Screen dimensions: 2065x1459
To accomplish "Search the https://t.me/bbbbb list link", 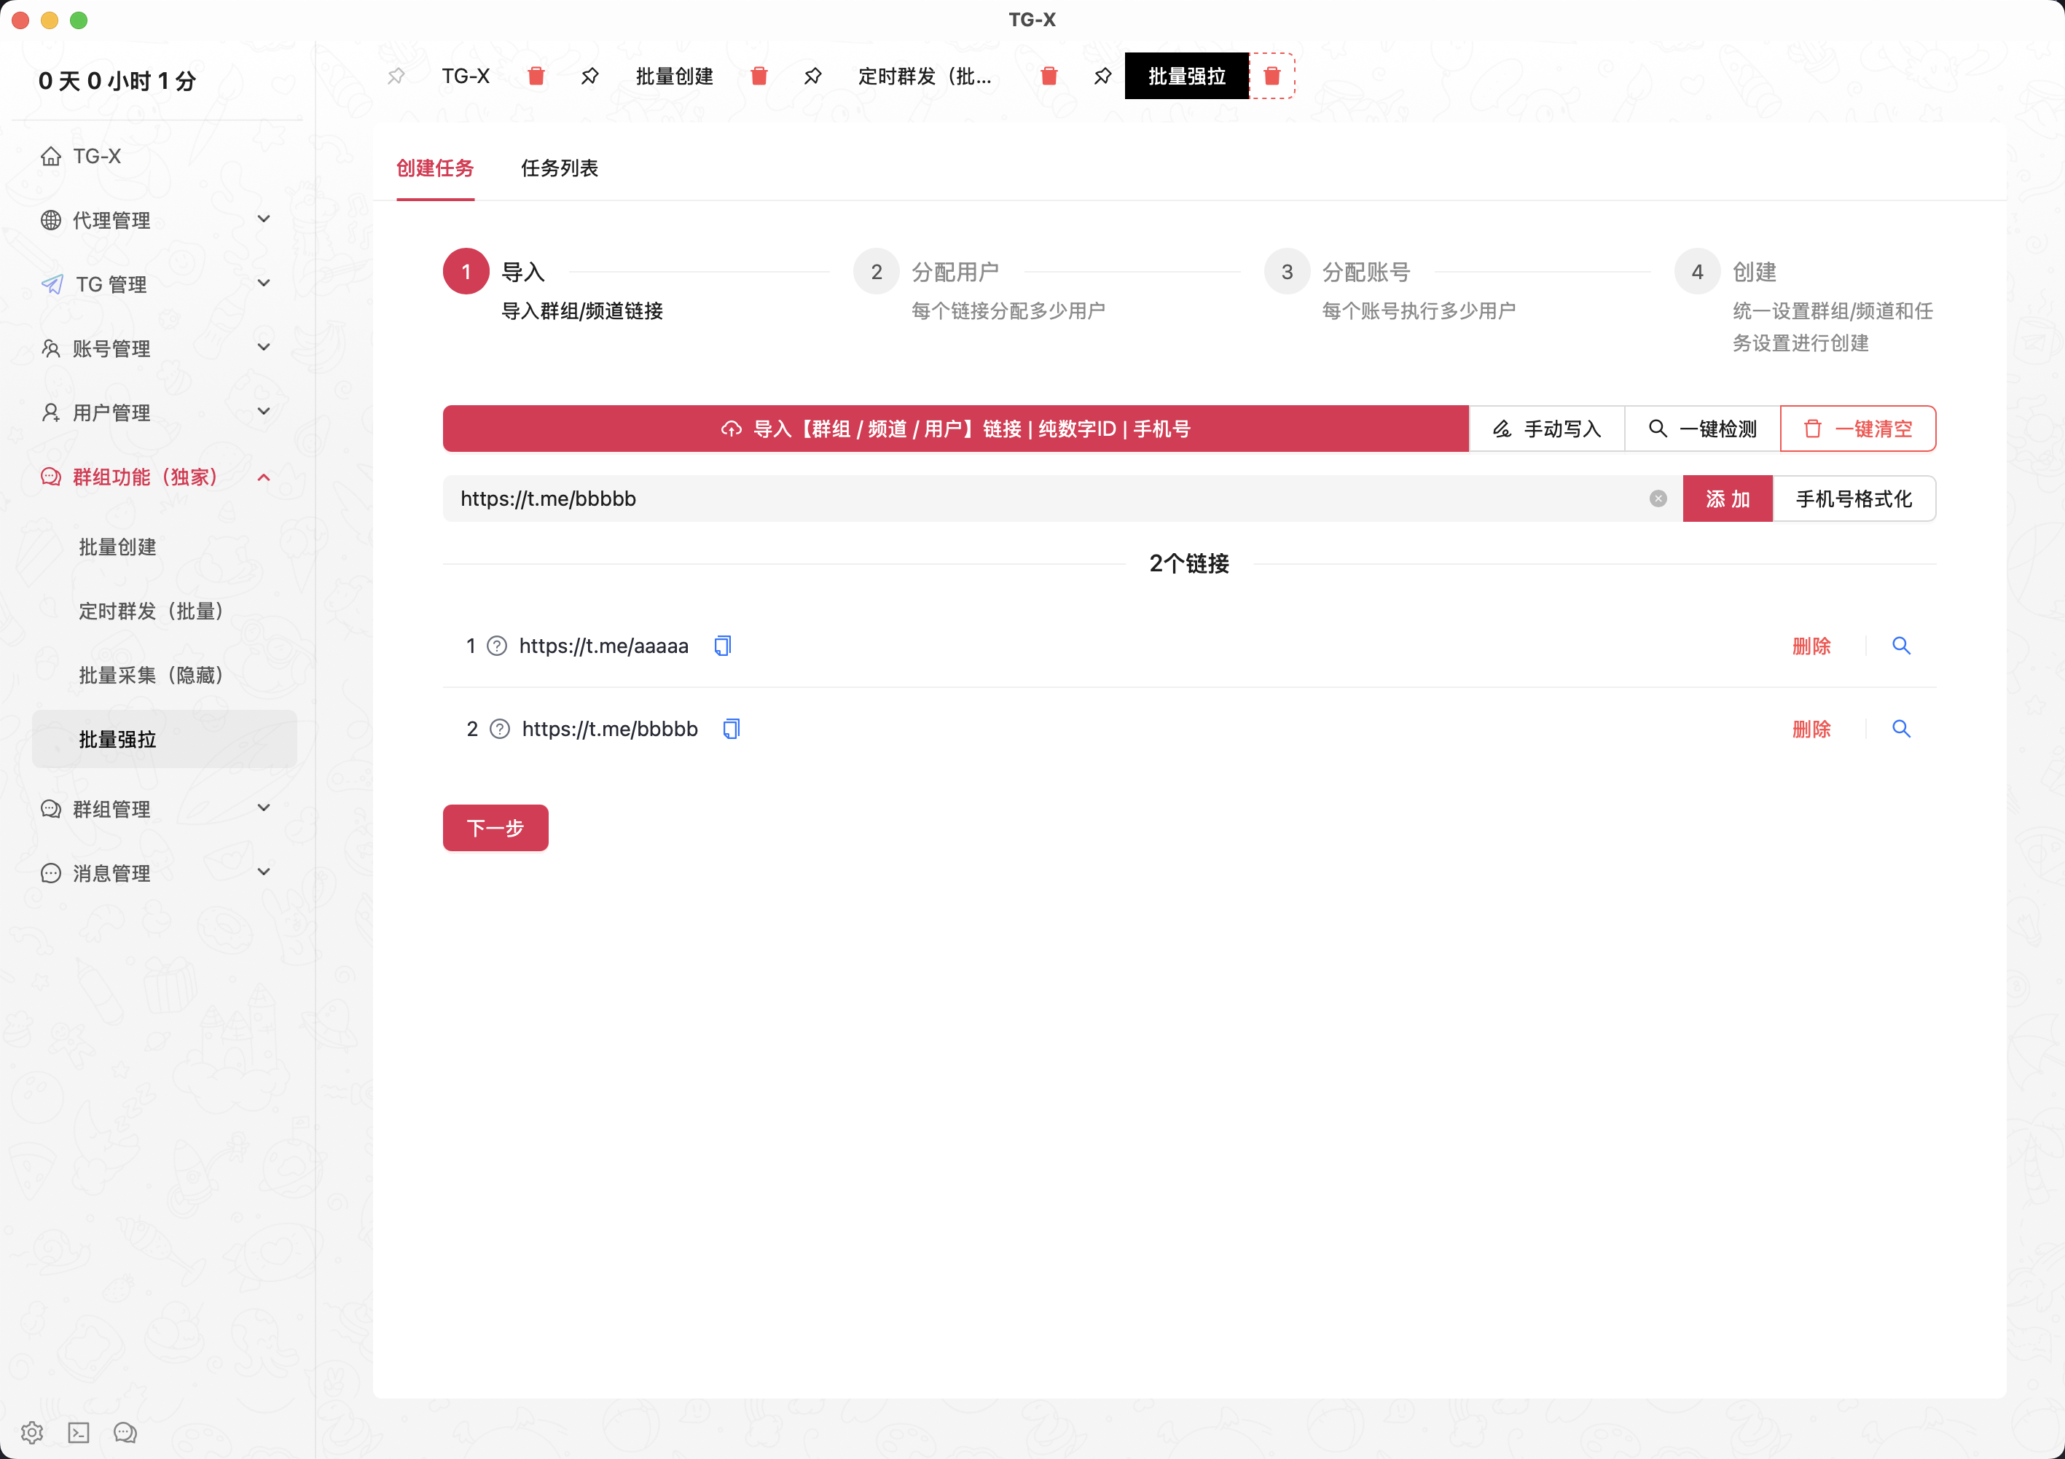I will coord(1901,729).
